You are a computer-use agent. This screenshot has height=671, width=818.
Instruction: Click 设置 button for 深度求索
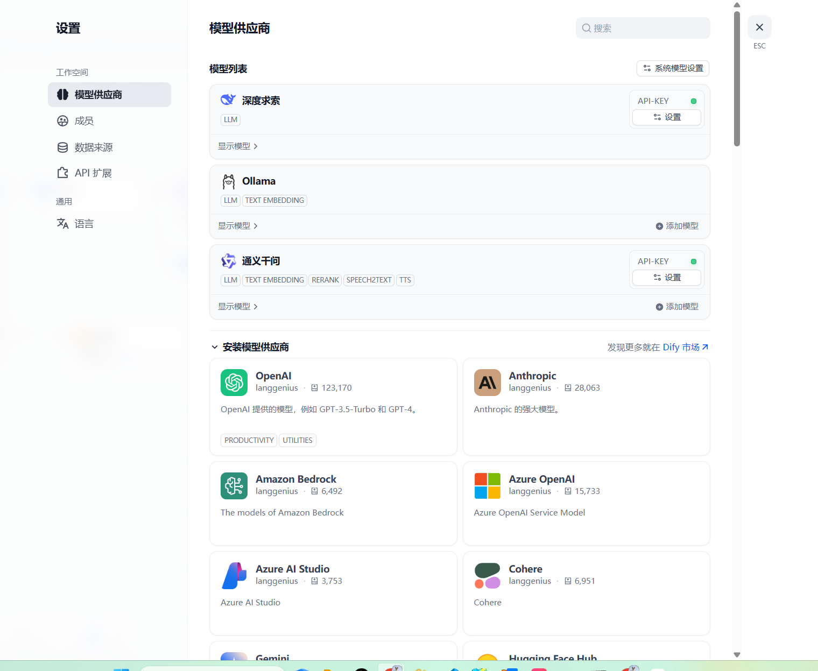[667, 117]
